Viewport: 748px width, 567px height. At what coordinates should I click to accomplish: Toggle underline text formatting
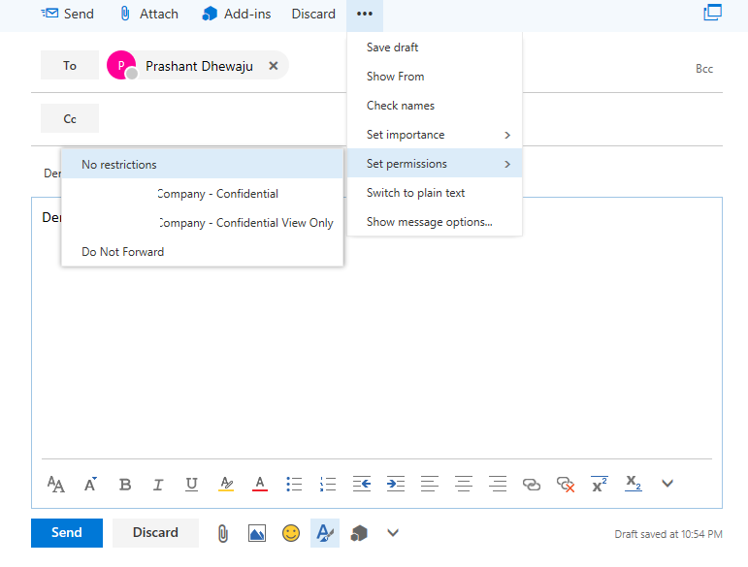click(x=191, y=484)
